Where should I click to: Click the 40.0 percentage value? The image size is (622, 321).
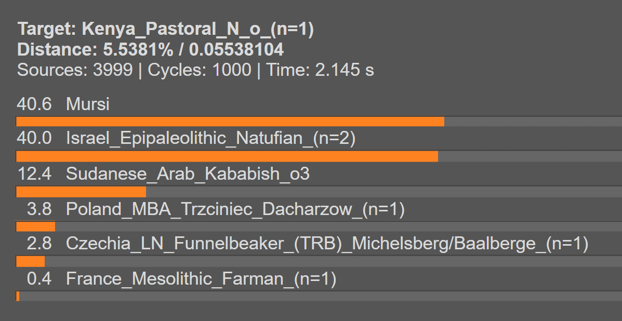[34, 139]
